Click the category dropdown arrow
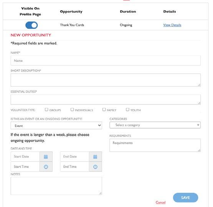Screen dimensions: 213x207 tap(198, 125)
